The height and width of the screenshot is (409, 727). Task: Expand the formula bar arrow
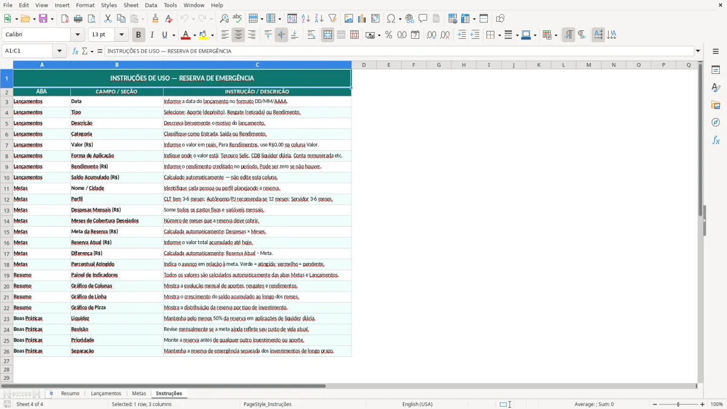point(698,52)
